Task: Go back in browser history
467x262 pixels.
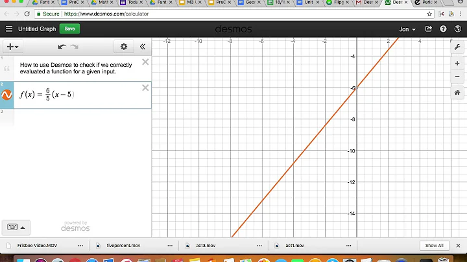Action: 6,14
